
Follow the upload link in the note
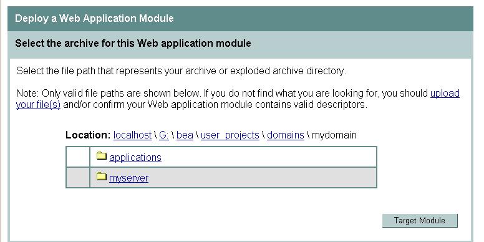coord(445,93)
